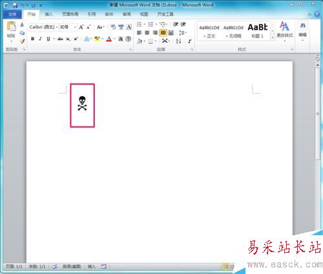Expand the Numbering list dropdown arrow
The width and height of the screenshot is (323, 274).
pos(156,25)
